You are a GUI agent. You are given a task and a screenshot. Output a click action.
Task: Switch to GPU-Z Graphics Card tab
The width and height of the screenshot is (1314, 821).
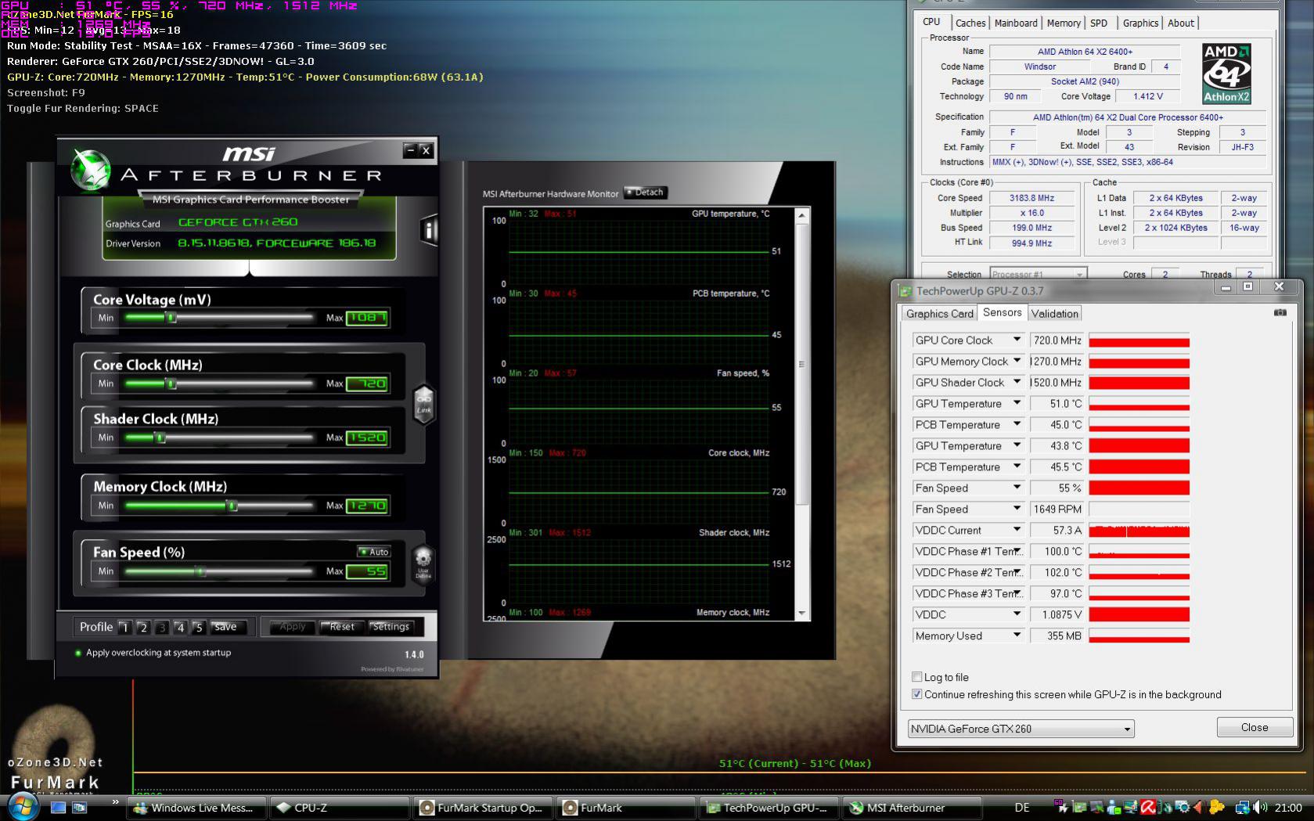pyautogui.click(x=939, y=313)
